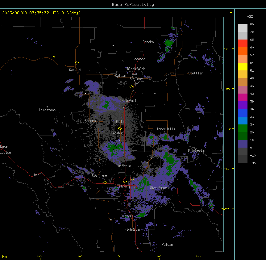
Task: Click the Base_Reflectivity title text
Action: [x=133, y=5]
